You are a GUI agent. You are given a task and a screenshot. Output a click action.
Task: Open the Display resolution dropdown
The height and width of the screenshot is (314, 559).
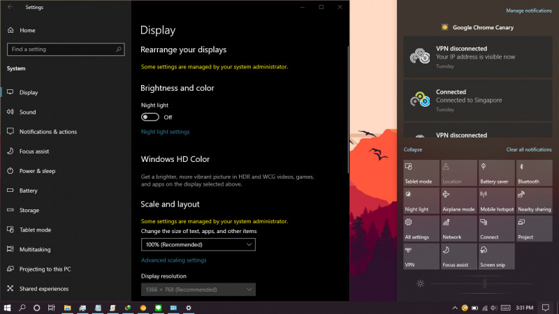pos(198,289)
